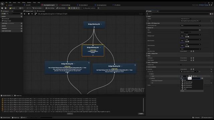
Task: Open the Duration dropdown
Action: (x=185, y=32)
